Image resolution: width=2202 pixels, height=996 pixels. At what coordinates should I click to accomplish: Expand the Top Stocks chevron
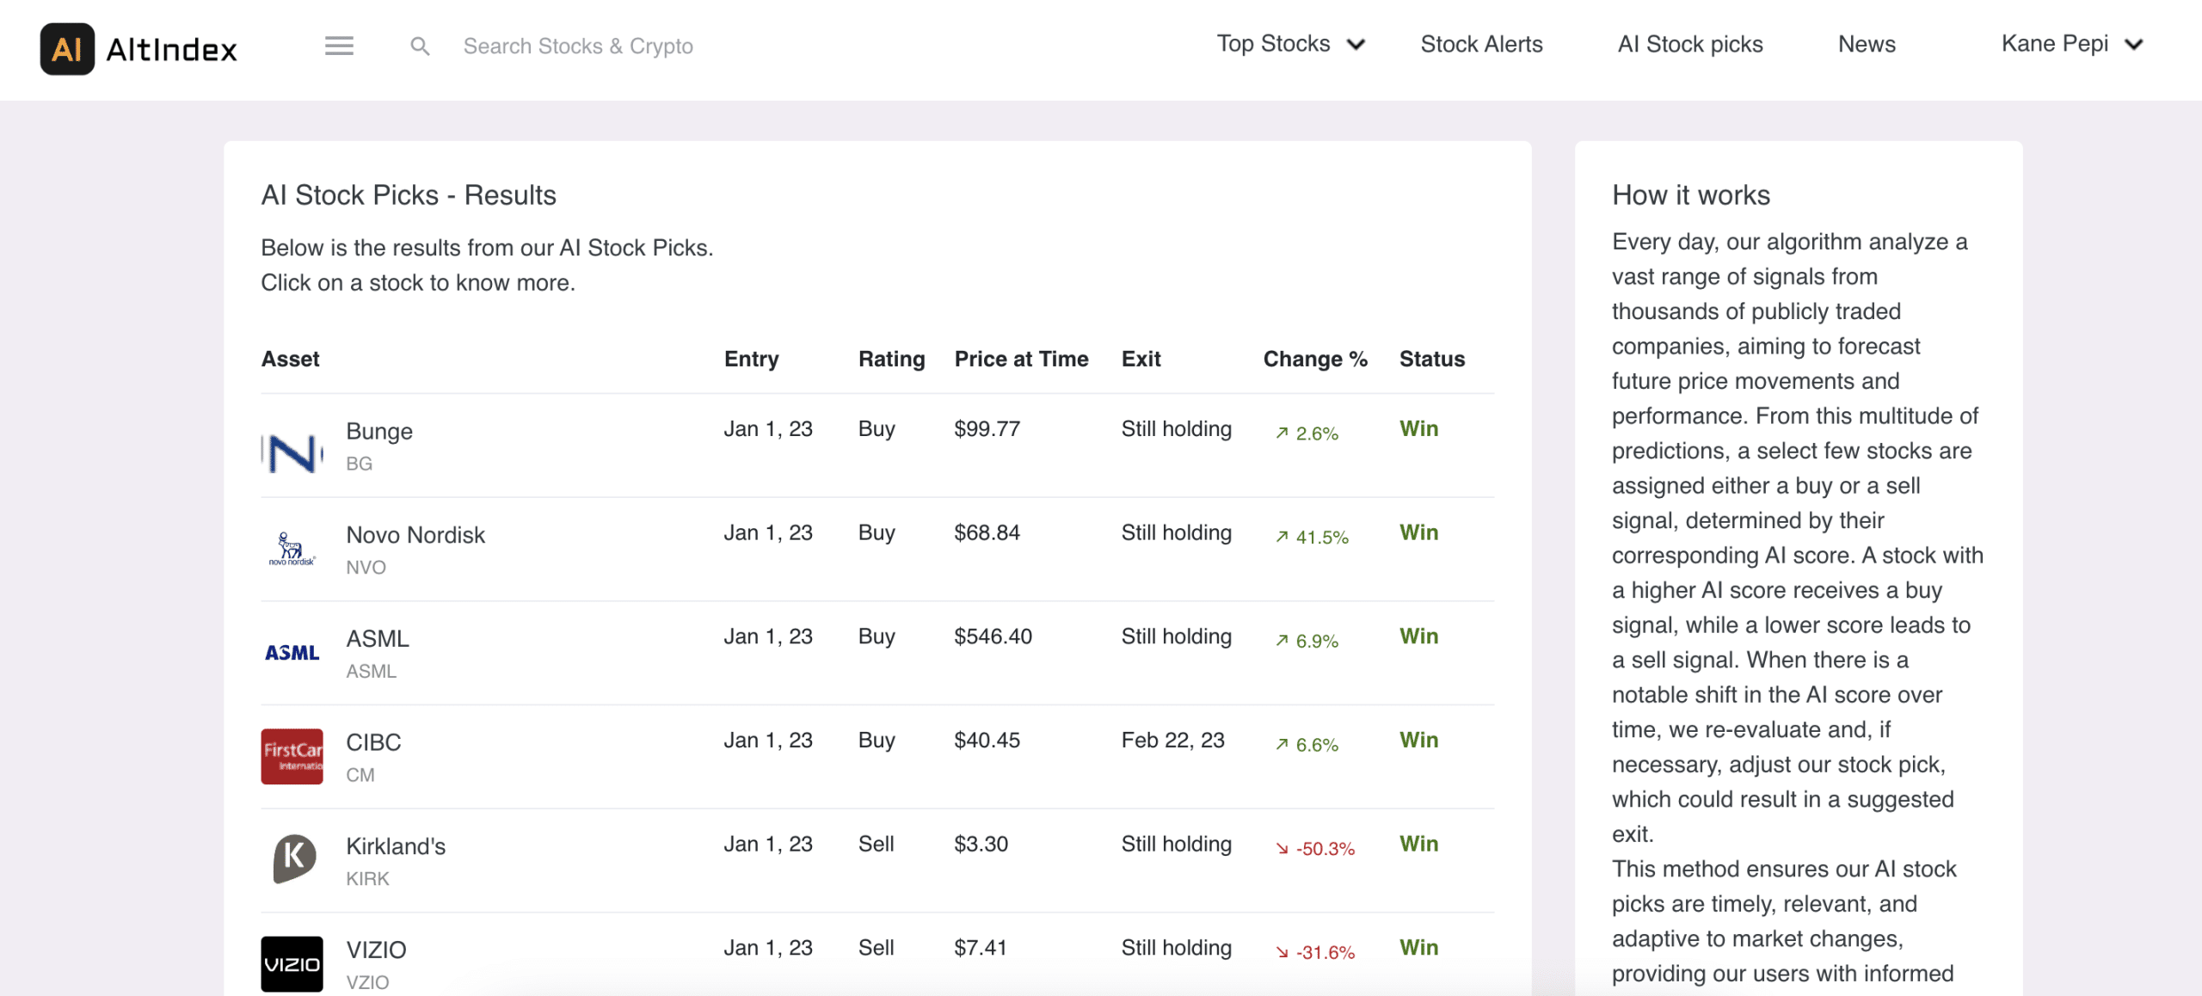point(1356,45)
